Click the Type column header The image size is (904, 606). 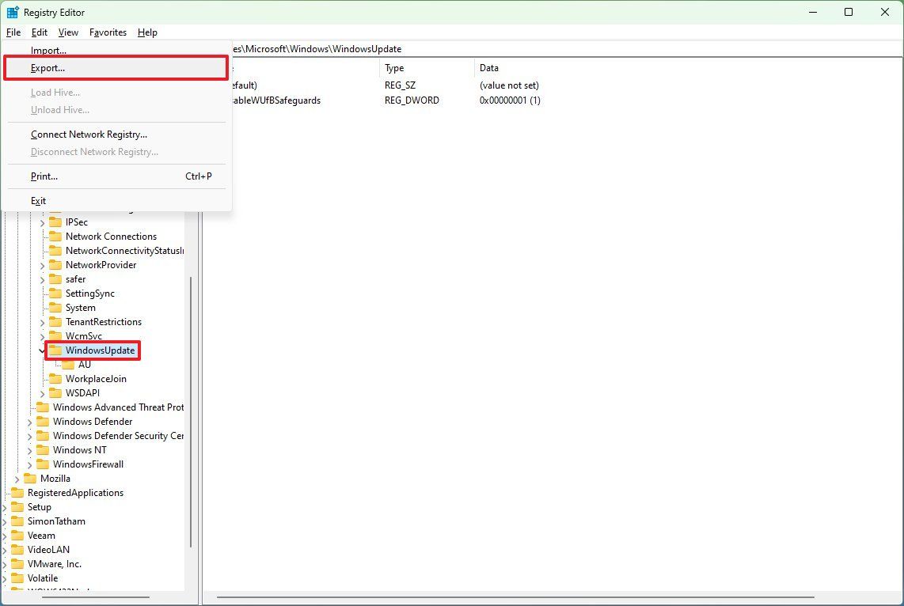[x=394, y=68]
